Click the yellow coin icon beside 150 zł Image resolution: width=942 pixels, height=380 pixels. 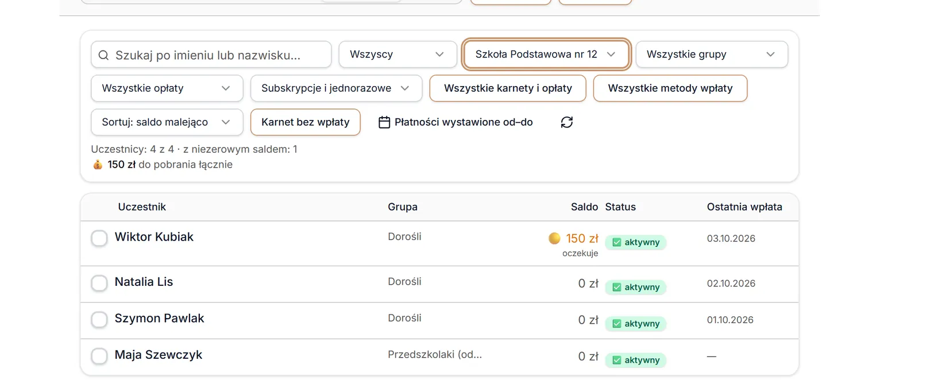[554, 238]
